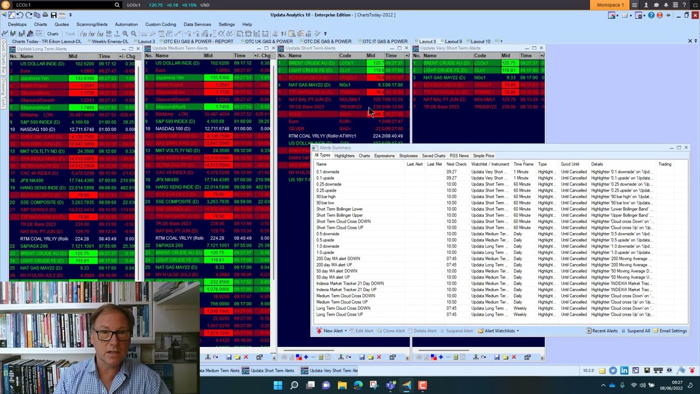Click the Suspend All button
This screenshot has height=394, width=700.
(635, 331)
